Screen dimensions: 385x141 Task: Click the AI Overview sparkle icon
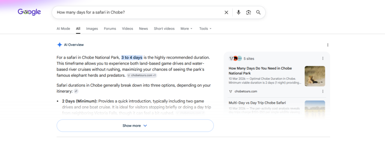point(59,45)
